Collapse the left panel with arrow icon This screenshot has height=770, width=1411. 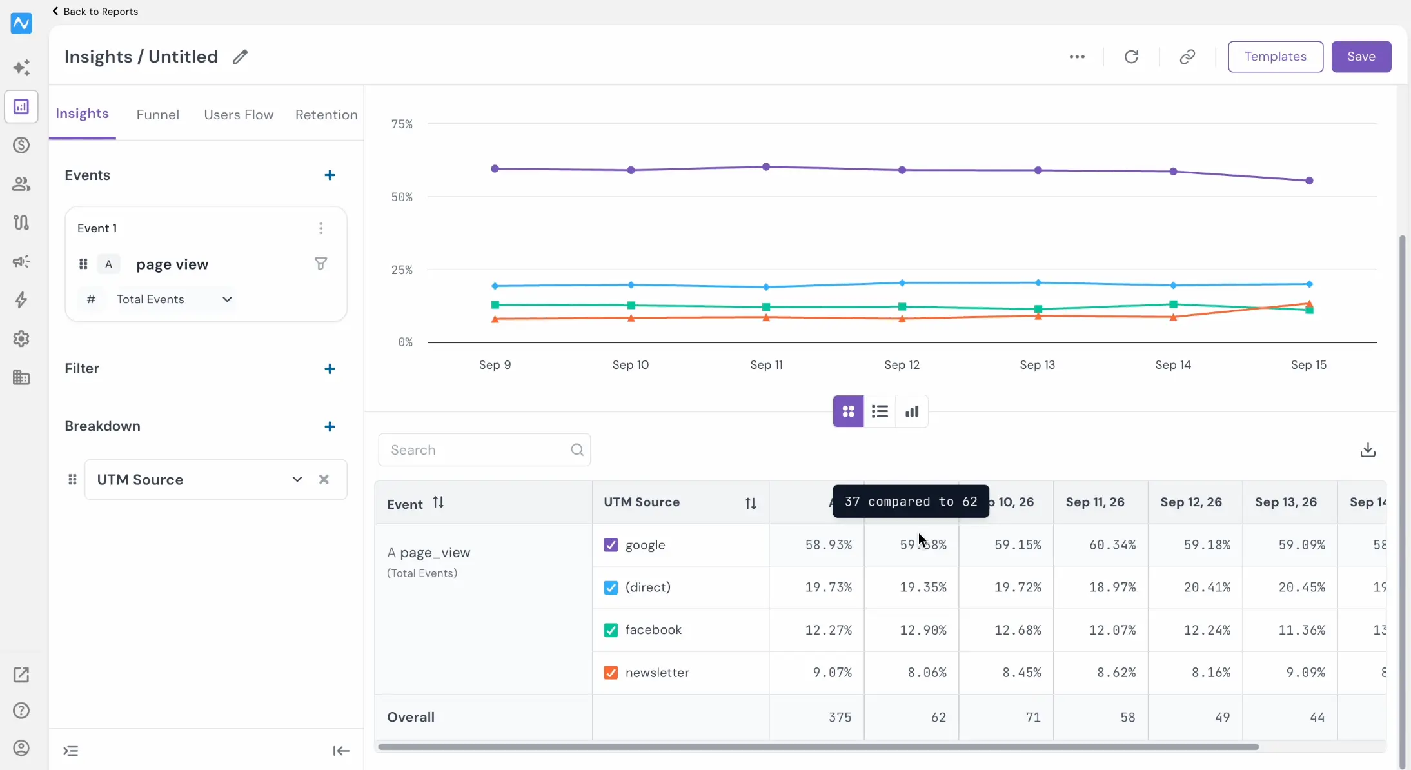click(x=341, y=751)
